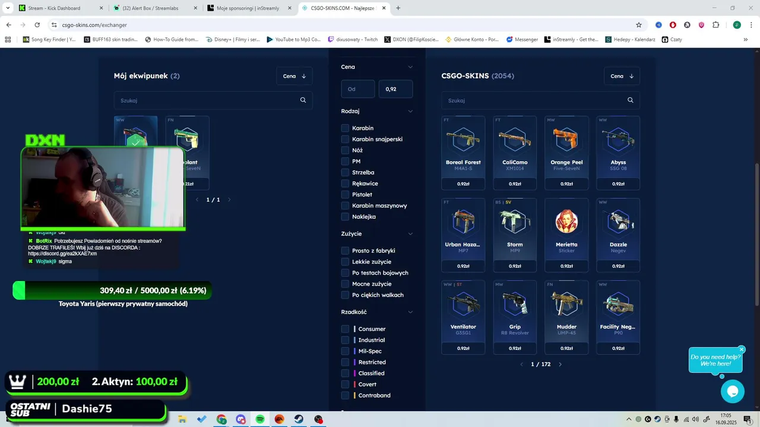Pick the Grip R8 Revolver skin
Image resolution: width=760 pixels, height=427 pixels.
click(515, 317)
